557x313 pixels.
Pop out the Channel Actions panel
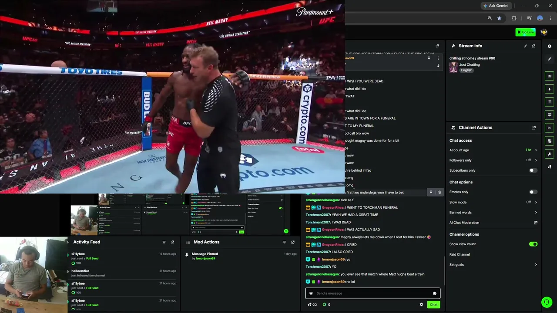(x=534, y=128)
